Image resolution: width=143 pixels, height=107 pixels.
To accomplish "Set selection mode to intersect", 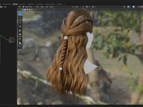I will tap(32, 10).
